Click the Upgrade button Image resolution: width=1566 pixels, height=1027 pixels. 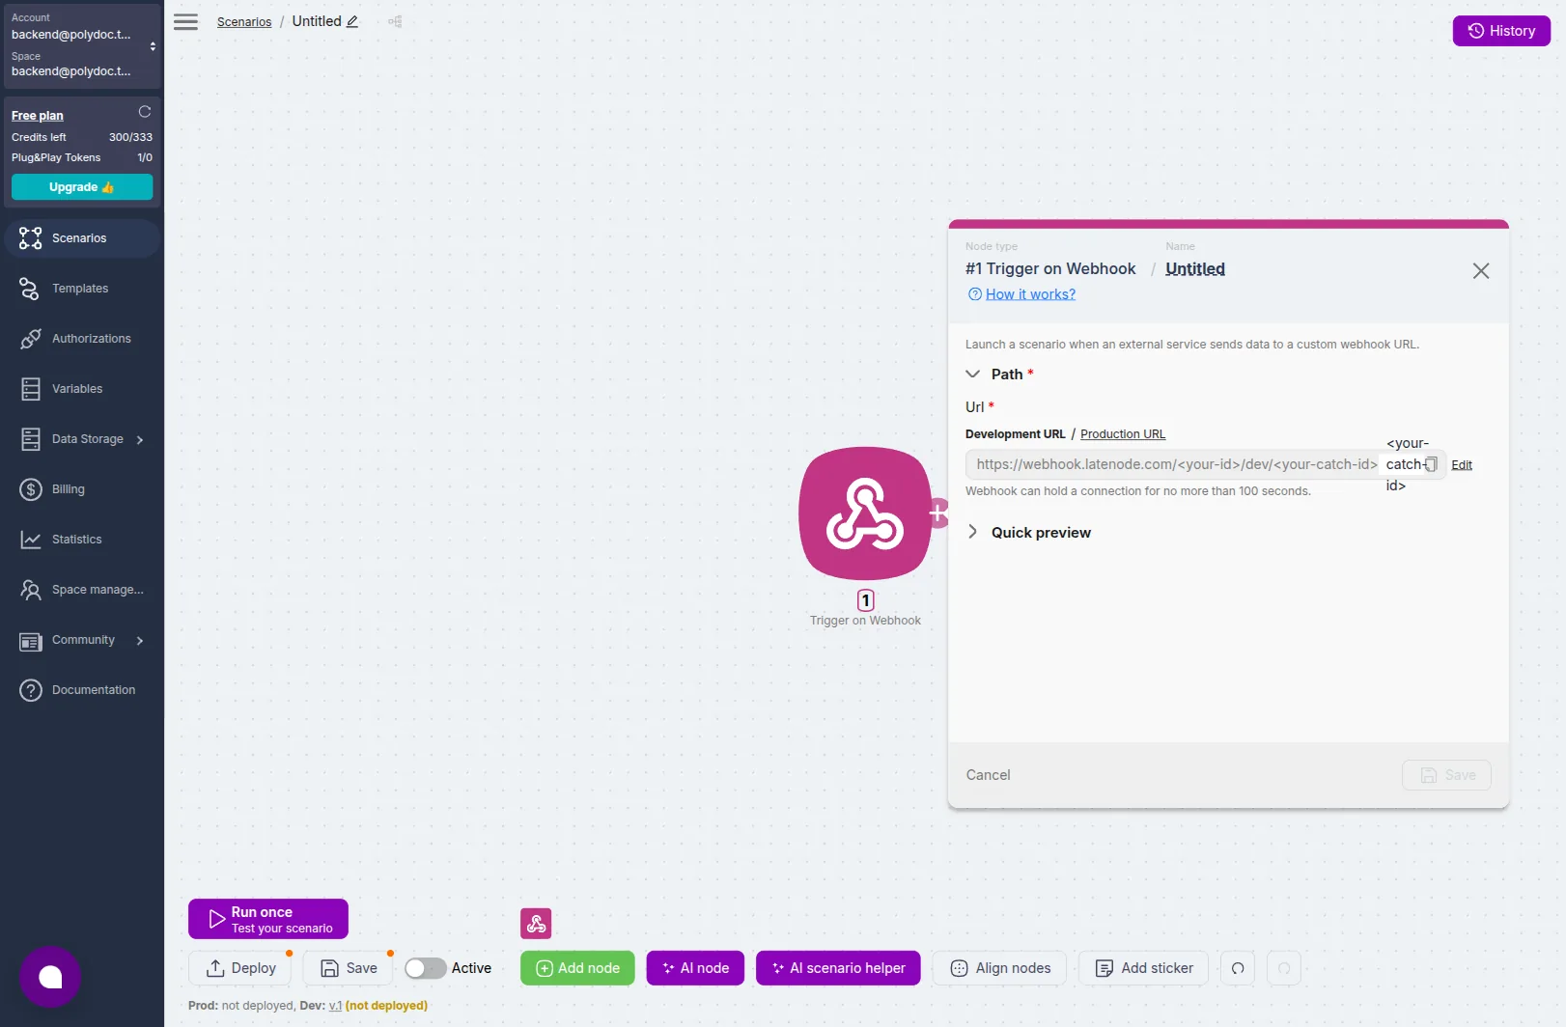tap(82, 187)
